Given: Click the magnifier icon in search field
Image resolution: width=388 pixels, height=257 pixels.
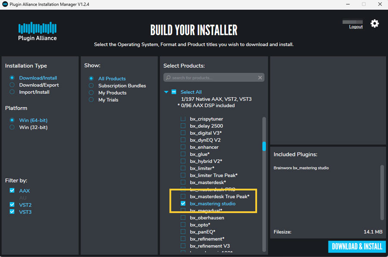Looking at the screenshot, I should (168, 78).
